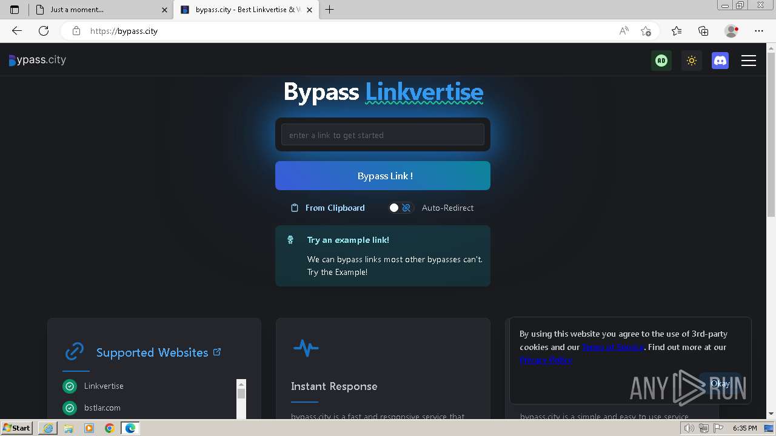Open the network tray icon

tap(703, 428)
